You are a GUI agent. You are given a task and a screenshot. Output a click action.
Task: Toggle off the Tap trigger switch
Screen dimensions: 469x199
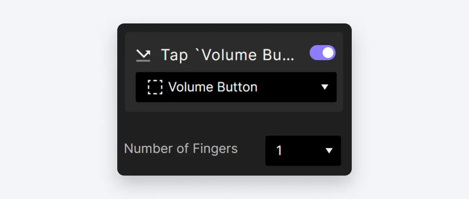(322, 53)
